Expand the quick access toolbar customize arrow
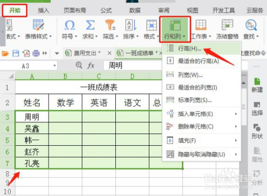Viewport: 267px width, 196px height. pos(57,53)
